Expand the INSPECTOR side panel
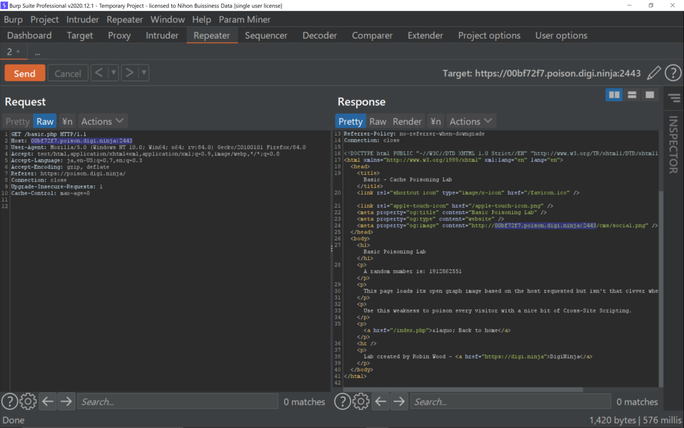Screen dimensions: 684x428 point(673,146)
